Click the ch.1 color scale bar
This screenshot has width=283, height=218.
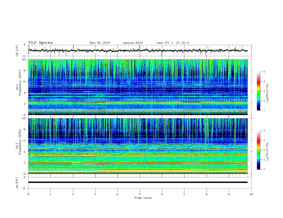coord(258,91)
